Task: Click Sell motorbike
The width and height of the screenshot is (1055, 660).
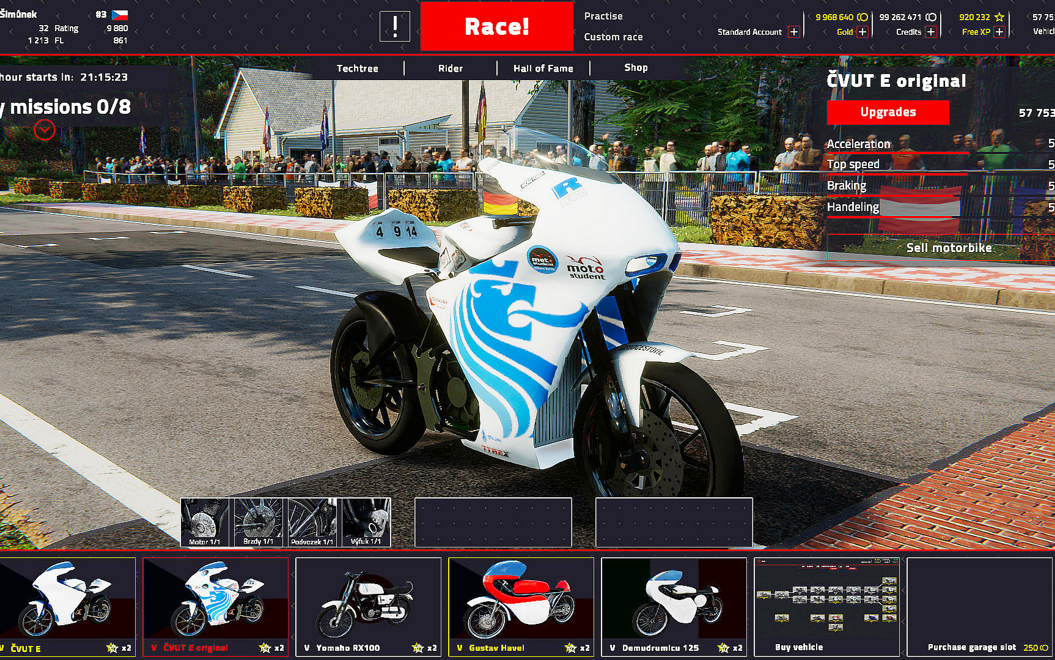Action: click(x=949, y=248)
